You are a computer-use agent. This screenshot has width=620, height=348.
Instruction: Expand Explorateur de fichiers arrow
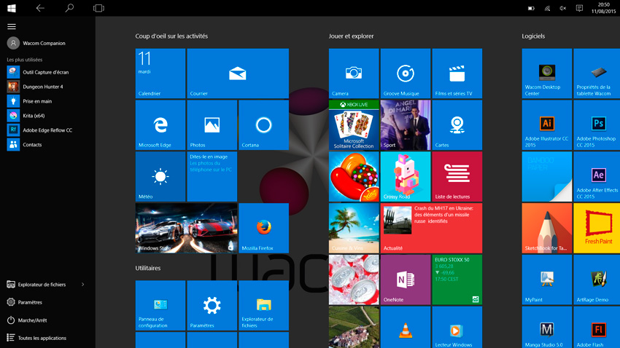pos(82,285)
